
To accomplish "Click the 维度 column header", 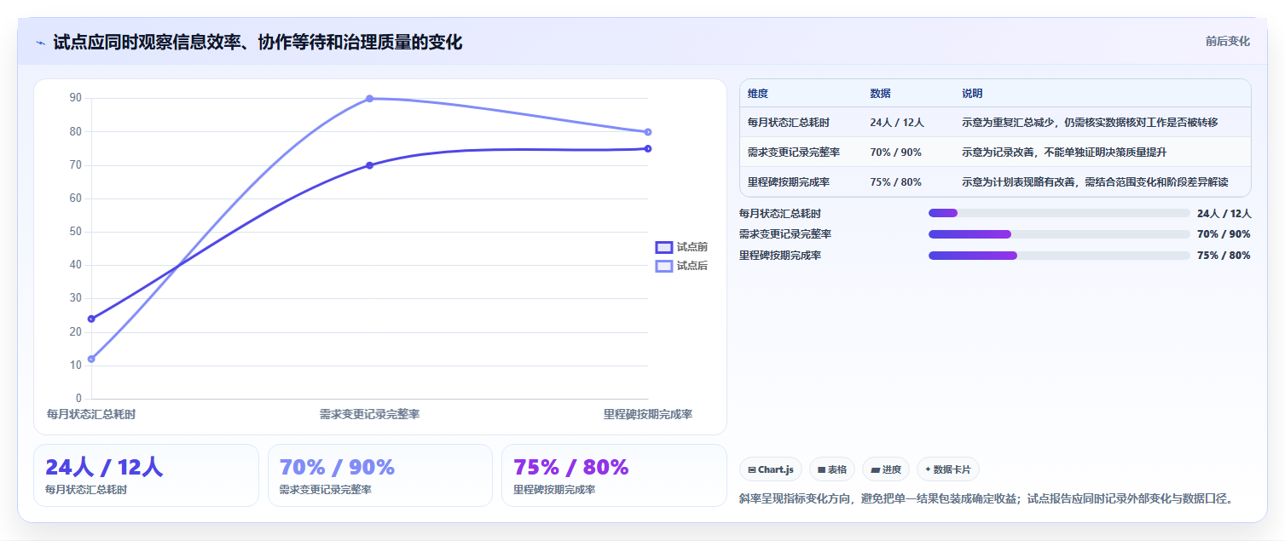I will 758,94.
